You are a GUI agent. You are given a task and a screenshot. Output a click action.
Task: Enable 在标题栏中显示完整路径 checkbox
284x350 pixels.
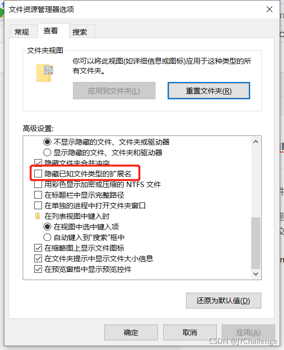pyautogui.click(x=38, y=195)
